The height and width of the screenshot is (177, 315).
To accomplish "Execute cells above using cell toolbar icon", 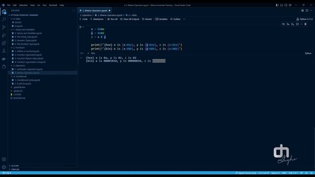I will [x=288, y=24].
